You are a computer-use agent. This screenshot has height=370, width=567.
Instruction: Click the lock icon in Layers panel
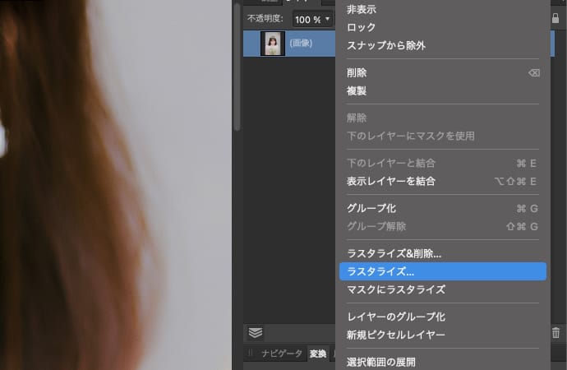tap(555, 18)
